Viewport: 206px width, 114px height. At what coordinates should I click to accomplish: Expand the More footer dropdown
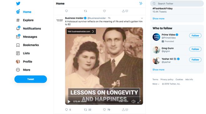point(156,84)
